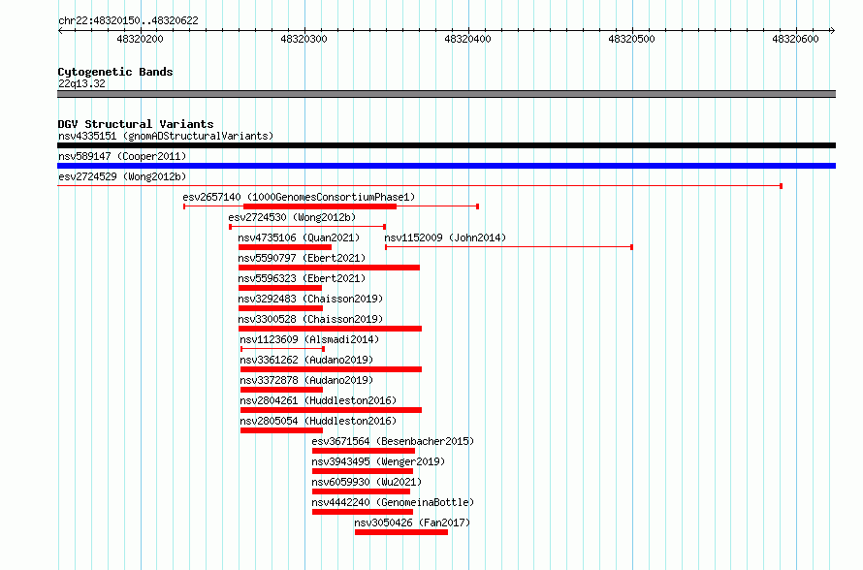Click the nsv1123609 thin red line
863x570 pixels.
point(282,349)
